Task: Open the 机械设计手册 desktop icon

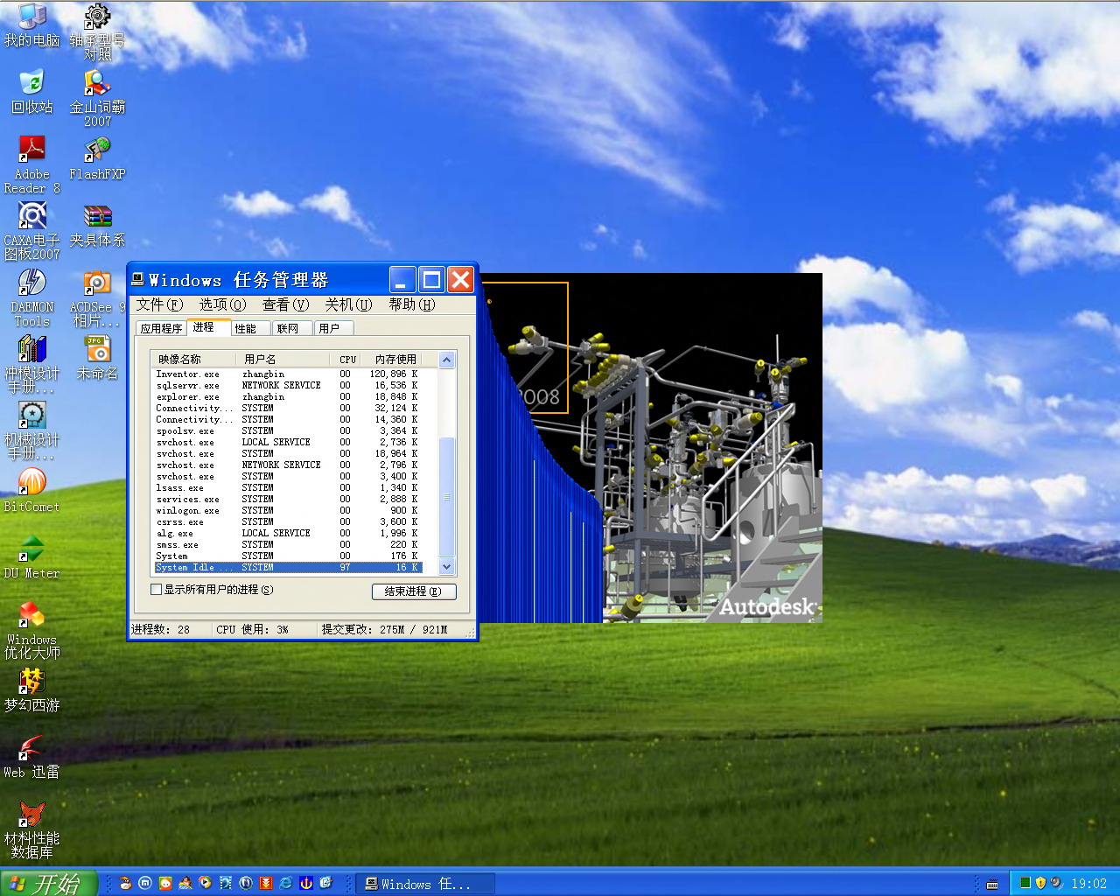Action: tap(32, 430)
